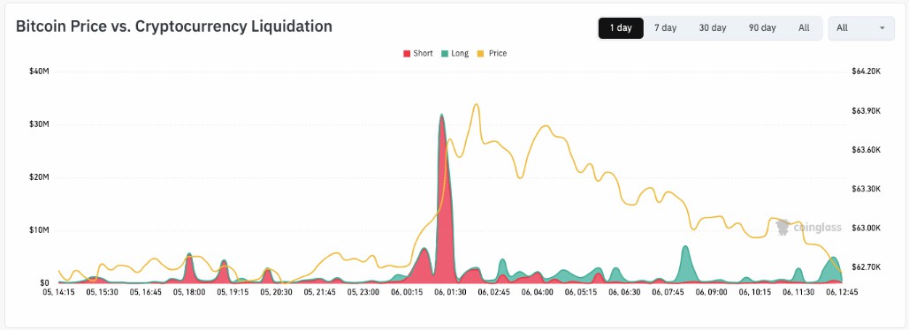Viewport: 909px width, 330px height.
Task: Click the $30M left axis label
Action: point(39,124)
